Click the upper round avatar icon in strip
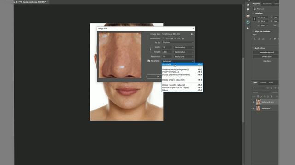 tap(248, 16)
